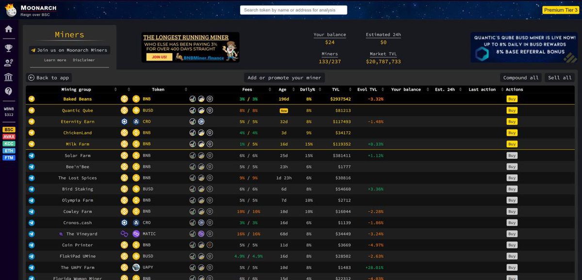Sort table by Age column
The width and height of the screenshot is (582, 280).
pyautogui.click(x=283, y=90)
